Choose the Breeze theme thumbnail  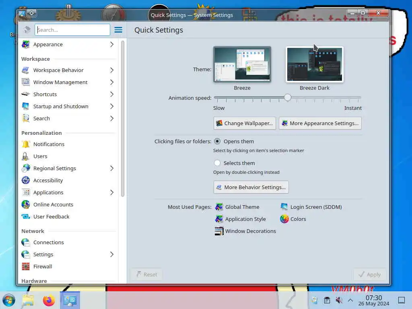point(242,64)
